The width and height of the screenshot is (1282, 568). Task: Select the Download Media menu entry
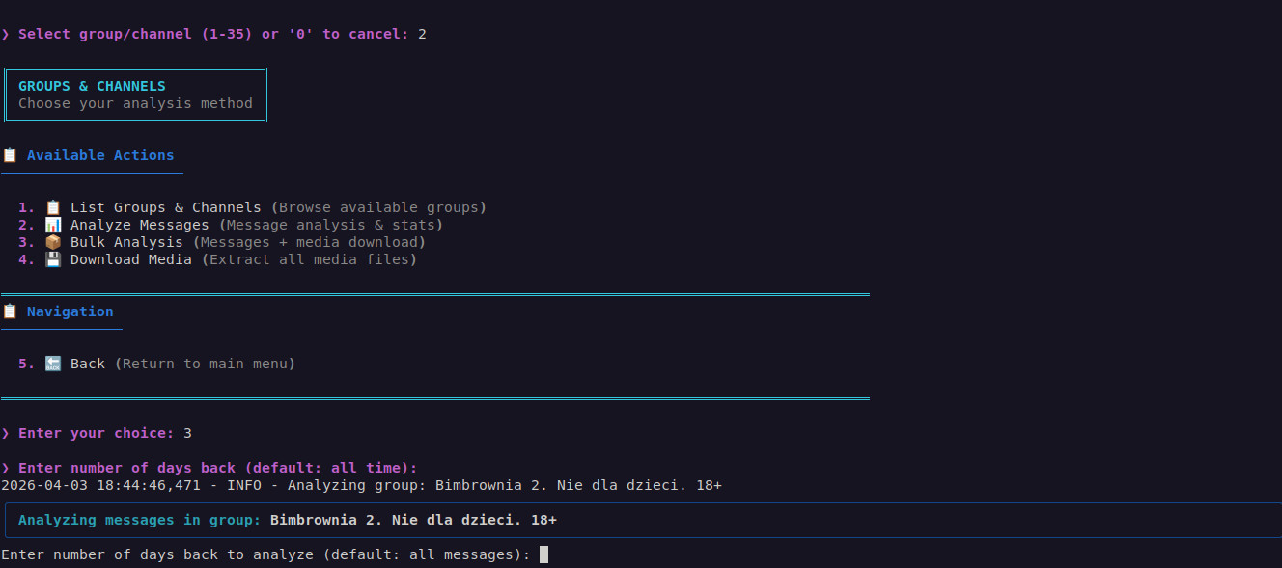130,259
